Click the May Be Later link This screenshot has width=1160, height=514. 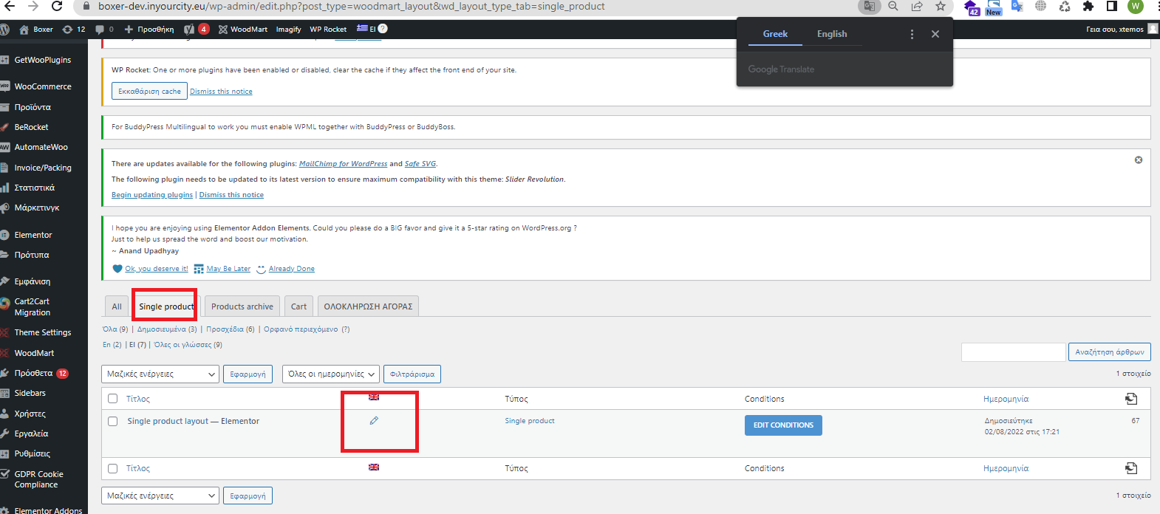click(x=228, y=269)
